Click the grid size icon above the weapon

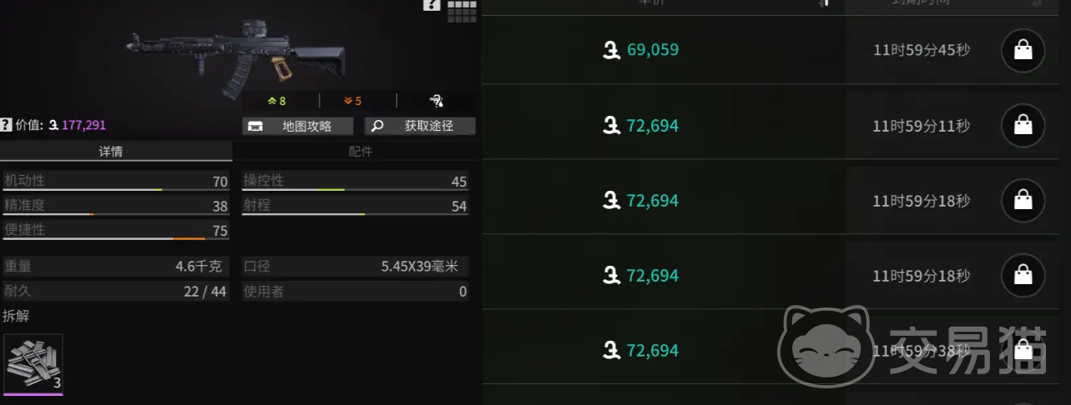point(462,9)
